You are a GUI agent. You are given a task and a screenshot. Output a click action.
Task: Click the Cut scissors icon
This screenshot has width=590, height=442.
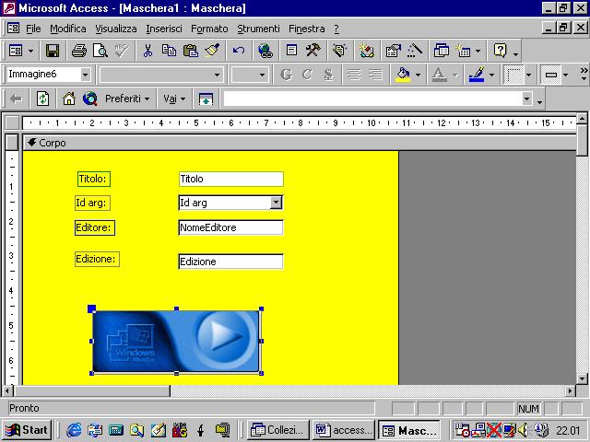click(147, 51)
